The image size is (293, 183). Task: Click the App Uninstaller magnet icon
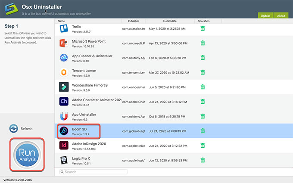[64, 116]
